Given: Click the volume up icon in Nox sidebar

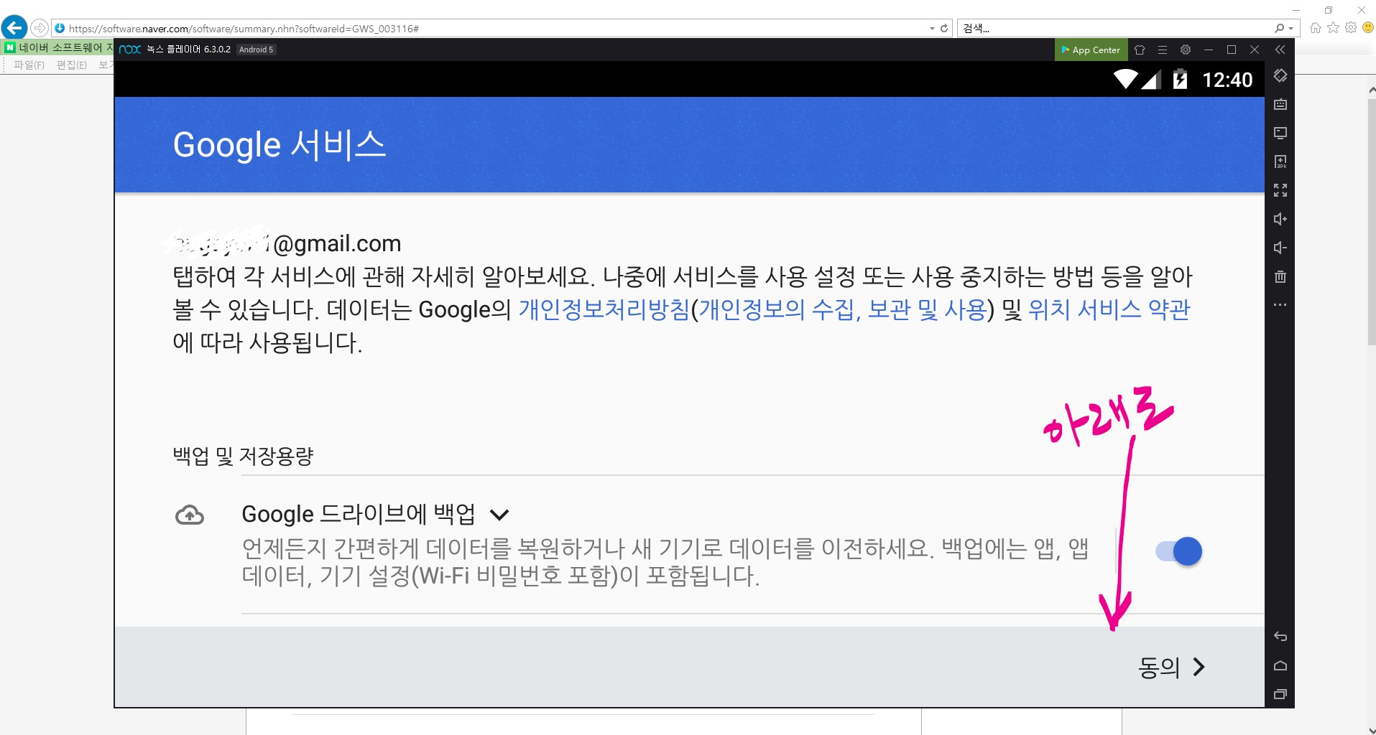Looking at the screenshot, I should coord(1280,219).
